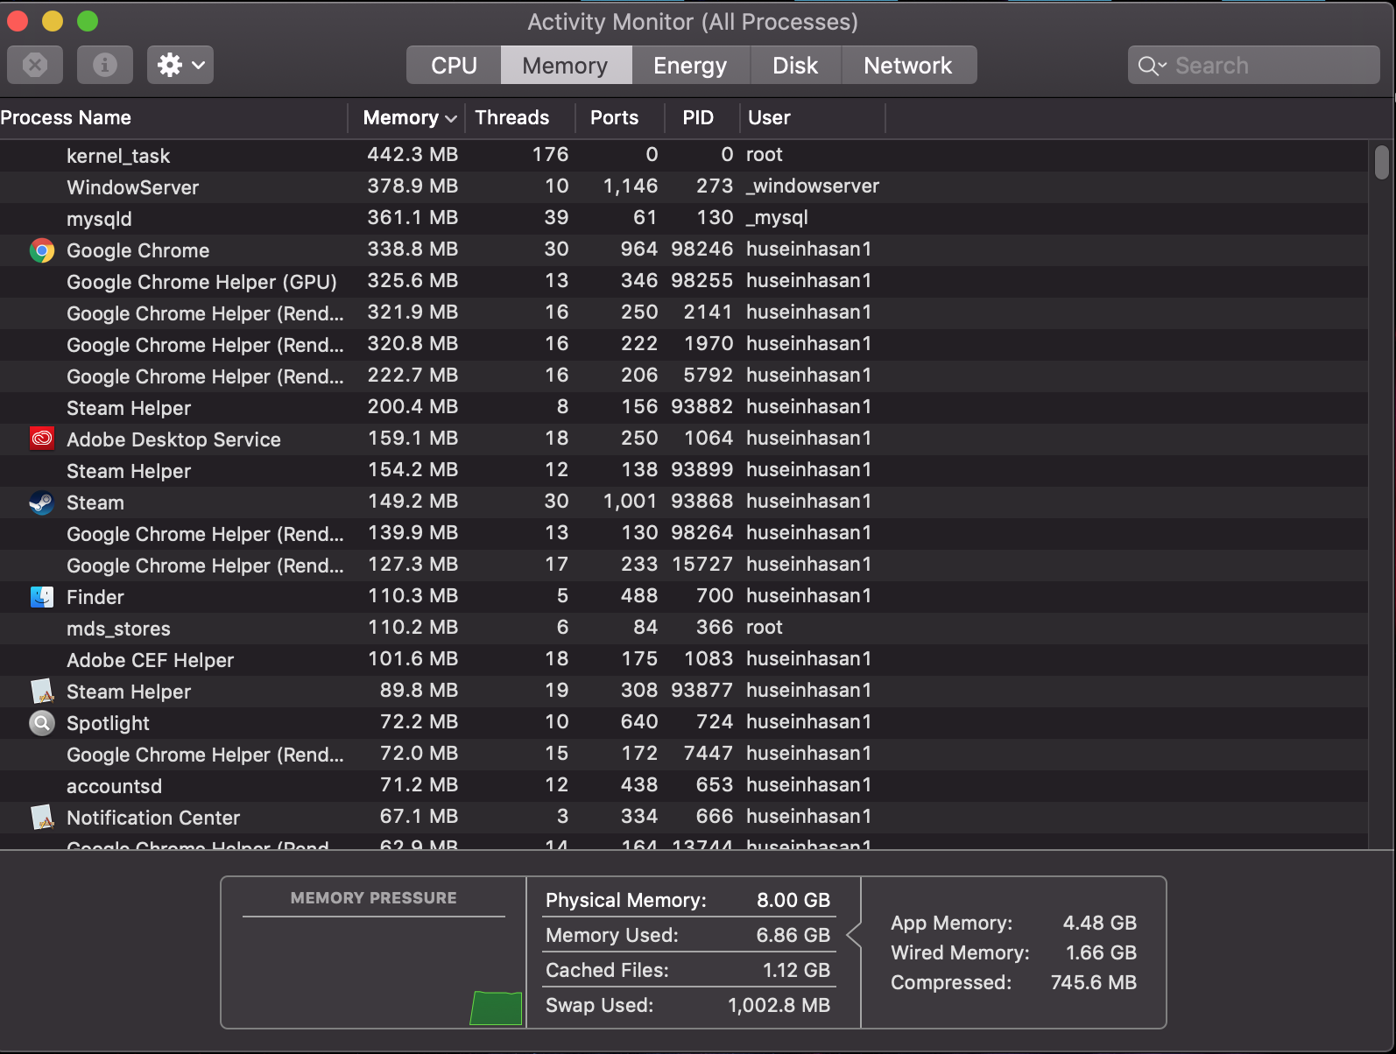The width and height of the screenshot is (1396, 1054).
Task: Click the Finder process name
Action: click(95, 597)
